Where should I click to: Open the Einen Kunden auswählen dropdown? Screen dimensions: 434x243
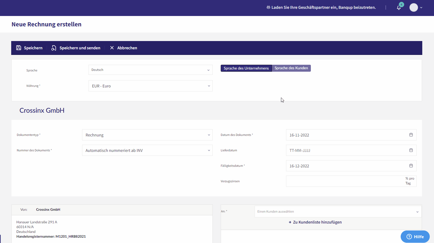tap(338, 212)
